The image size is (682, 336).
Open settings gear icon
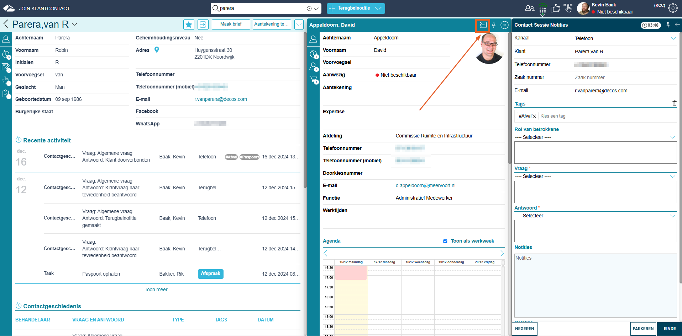coord(673,8)
